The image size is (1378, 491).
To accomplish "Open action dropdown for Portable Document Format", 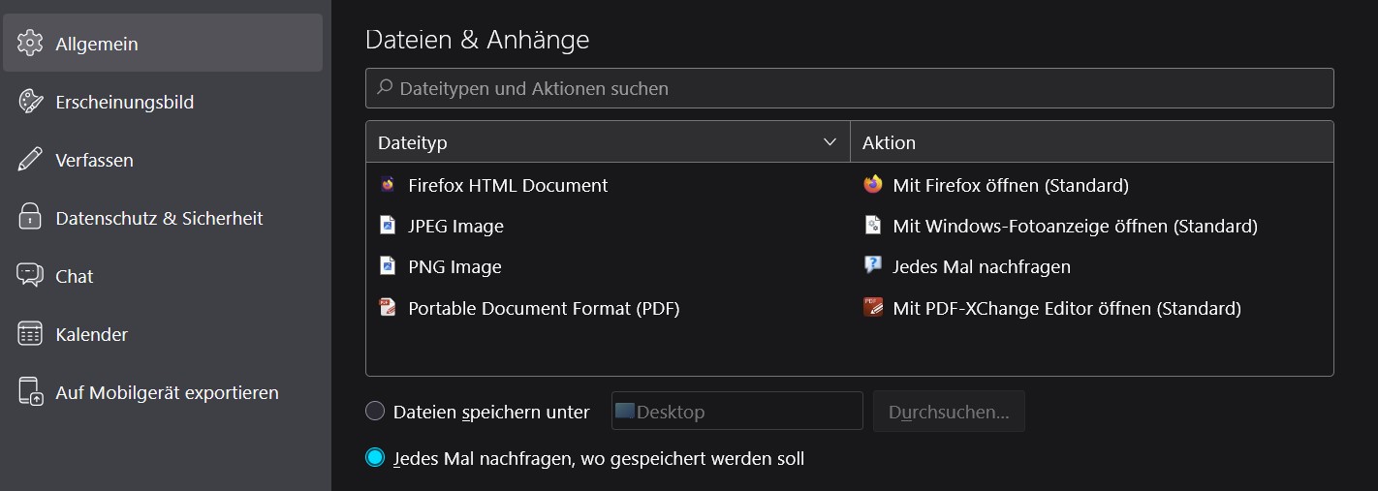I will point(1066,309).
